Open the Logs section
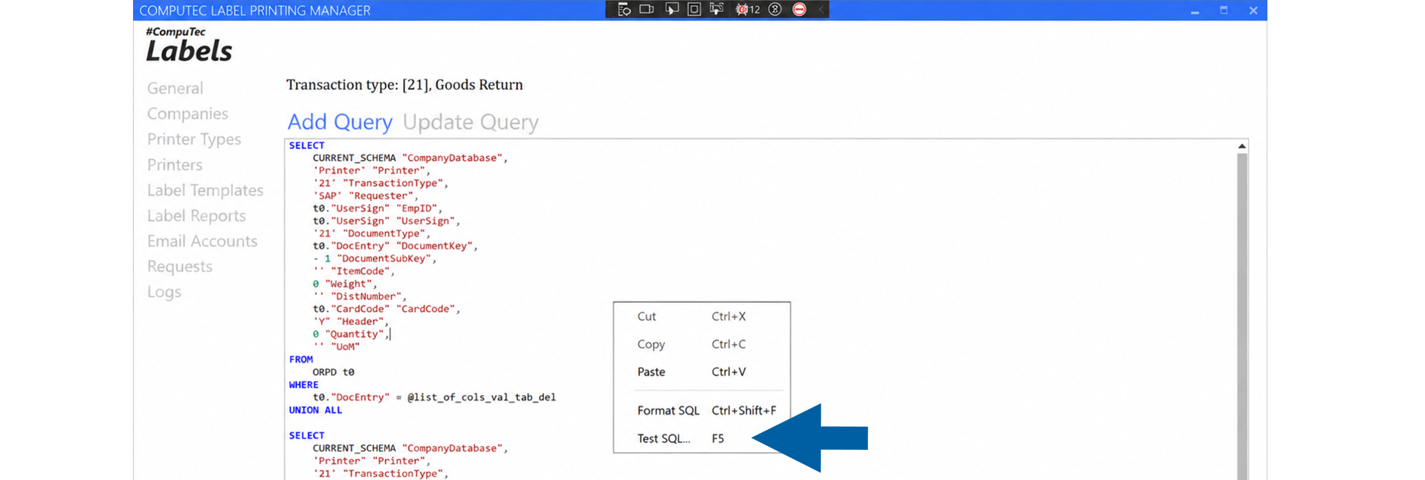The image size is (1425, 480). [164, 292]
